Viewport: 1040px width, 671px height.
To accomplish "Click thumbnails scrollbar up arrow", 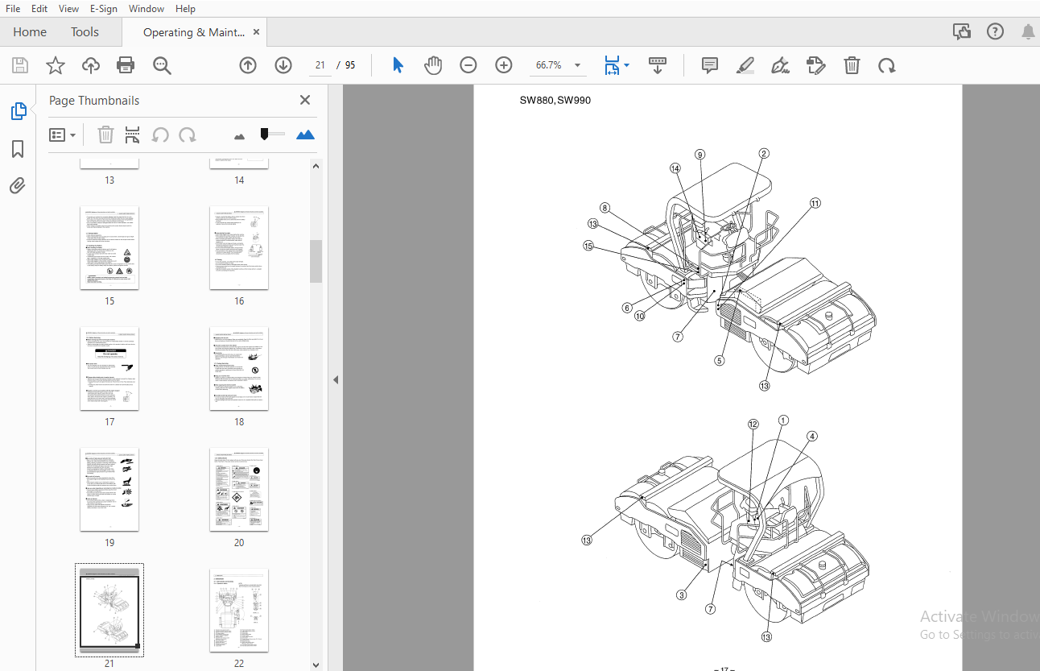I will pos(316,166).
